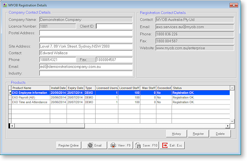Image resolution: width=247 pixels, height=161 pixels.
Task: Click the Status column header
Action: point(199,88)
